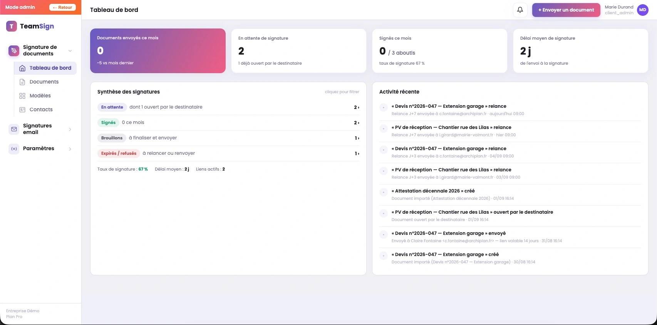The width and height of the screenshot is (657, 325).
Task: Open the Modèles menu item
Action: [45, 96]
